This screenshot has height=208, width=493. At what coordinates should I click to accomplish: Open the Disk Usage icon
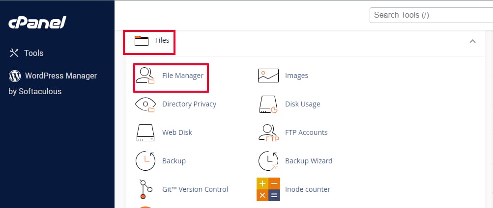[x=268, y=104]
